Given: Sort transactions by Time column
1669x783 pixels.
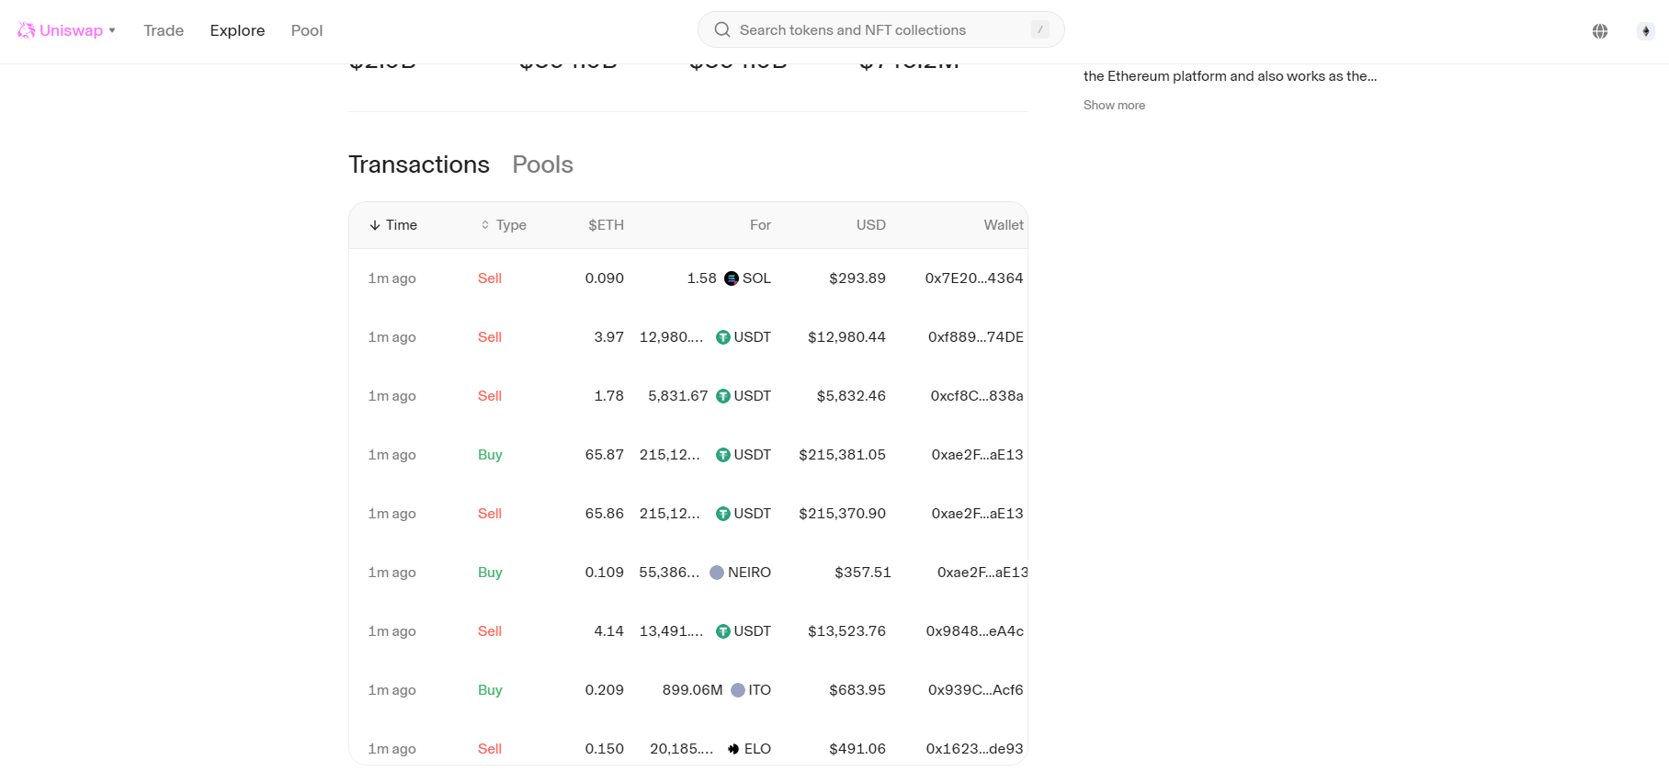Looking at the screenshot, I should click(x=393, y=225).
